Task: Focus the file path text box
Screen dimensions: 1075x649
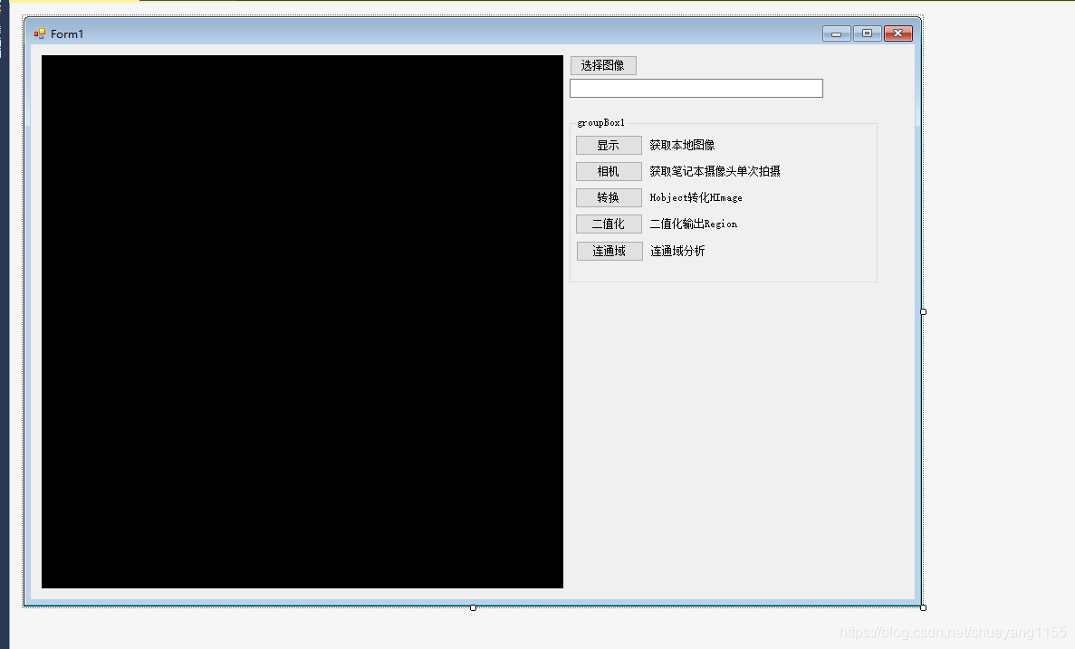Action: pos(696,89)
